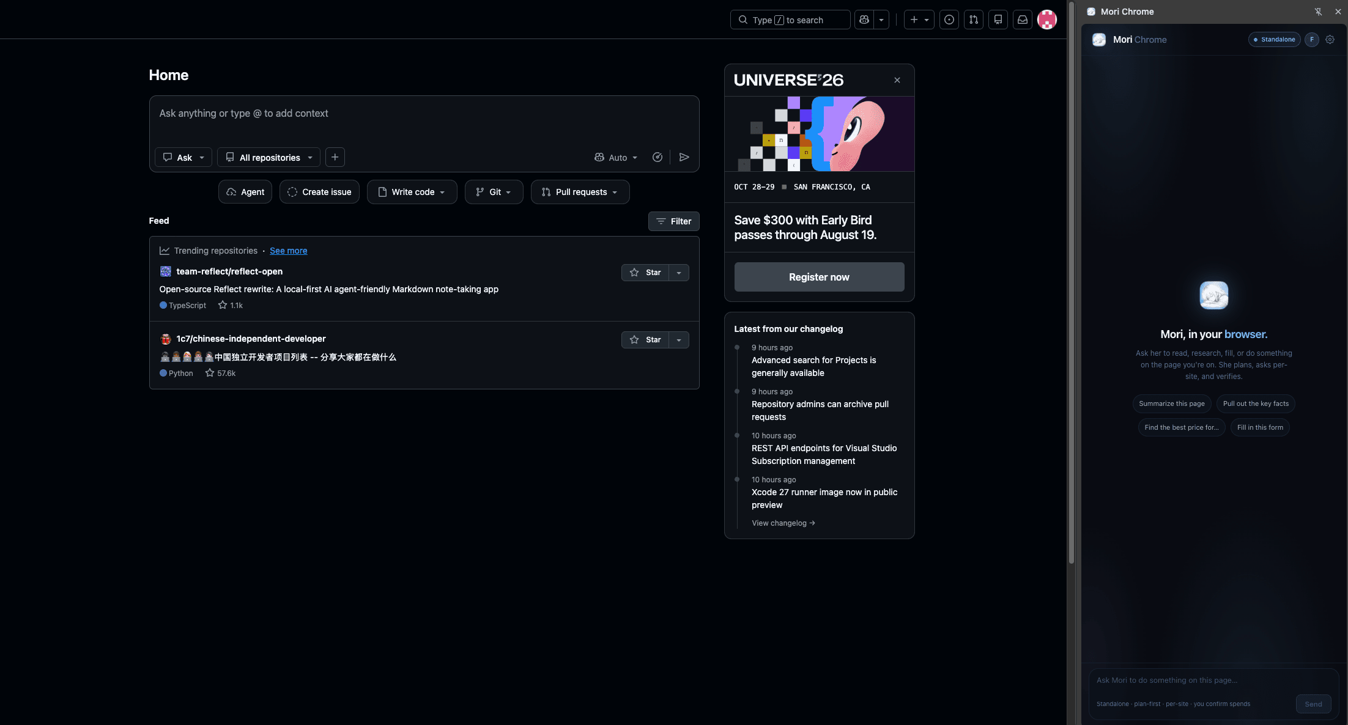1348x725 pixels.
Task: Click the Send button in Mori
Action: coord(1313,704)
